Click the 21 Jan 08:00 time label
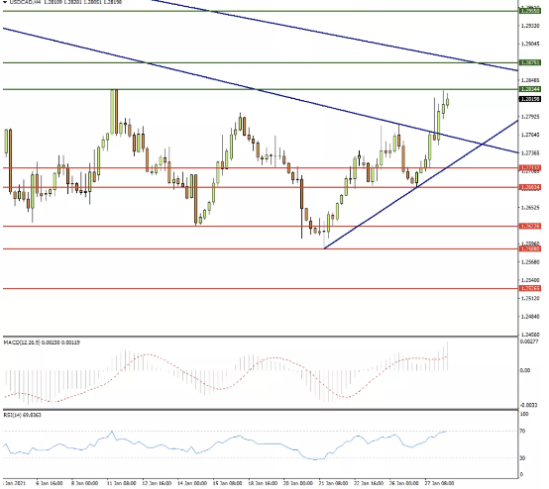549x489 pixels. pos(333,483)
